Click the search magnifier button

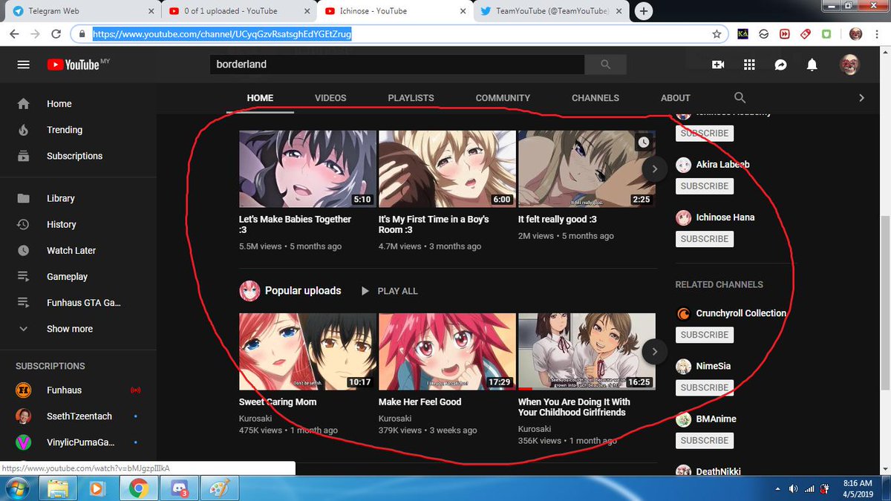point(605,65)
